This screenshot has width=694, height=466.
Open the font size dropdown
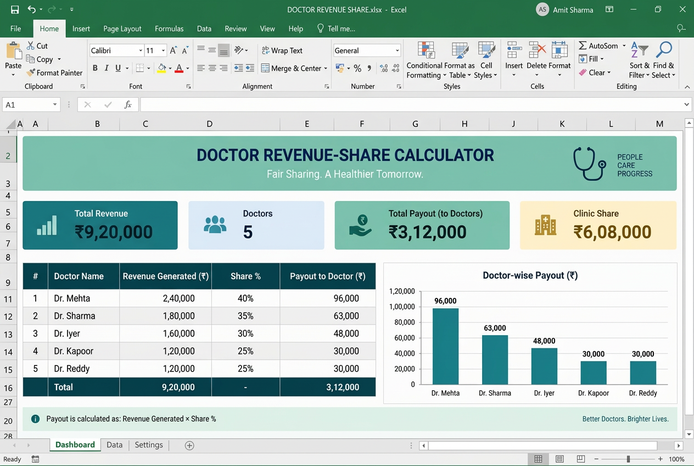pos(163,51)
